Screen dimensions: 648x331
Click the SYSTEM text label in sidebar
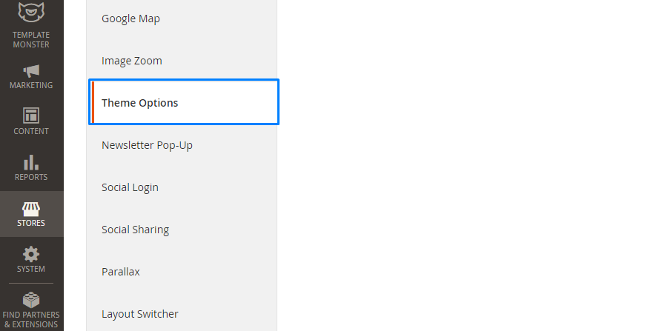[x=31, y=269]
